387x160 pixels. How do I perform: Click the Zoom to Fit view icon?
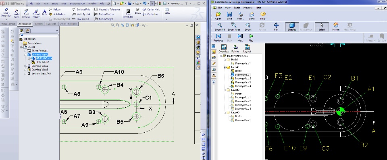[113, 25]
